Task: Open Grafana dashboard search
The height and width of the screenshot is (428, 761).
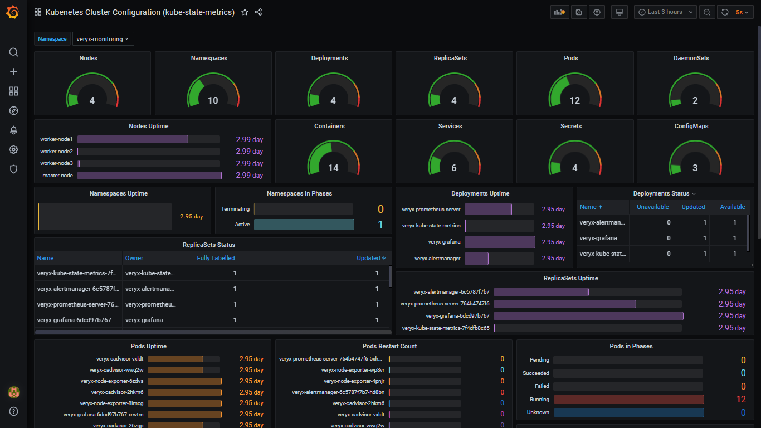Action: [x=13, y=52]
